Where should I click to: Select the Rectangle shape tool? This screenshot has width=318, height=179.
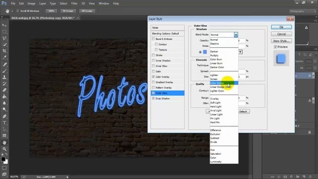coord(4,136)
